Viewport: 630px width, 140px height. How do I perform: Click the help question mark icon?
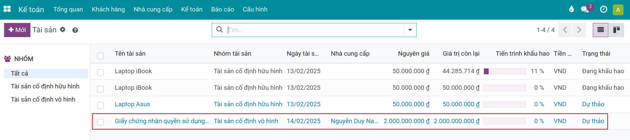[75, 30]
